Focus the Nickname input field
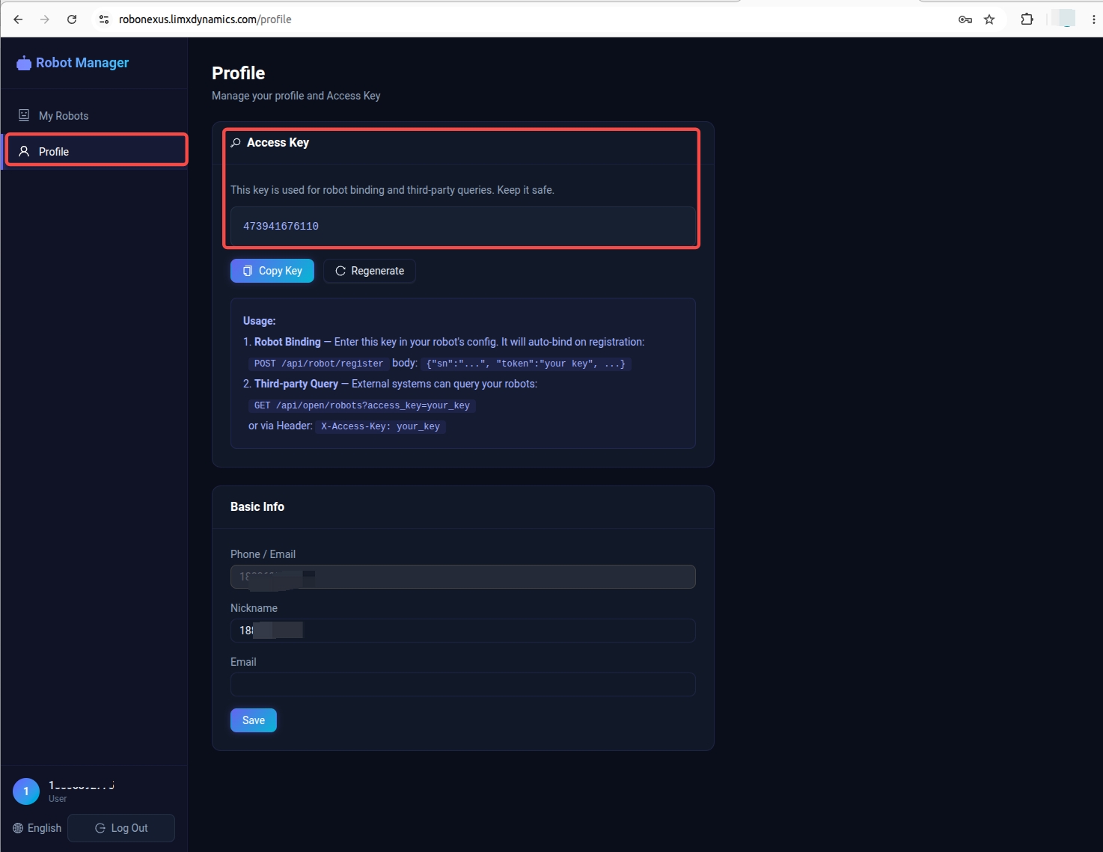This screenshot has width=1103, height=852. tap(463, 631)
